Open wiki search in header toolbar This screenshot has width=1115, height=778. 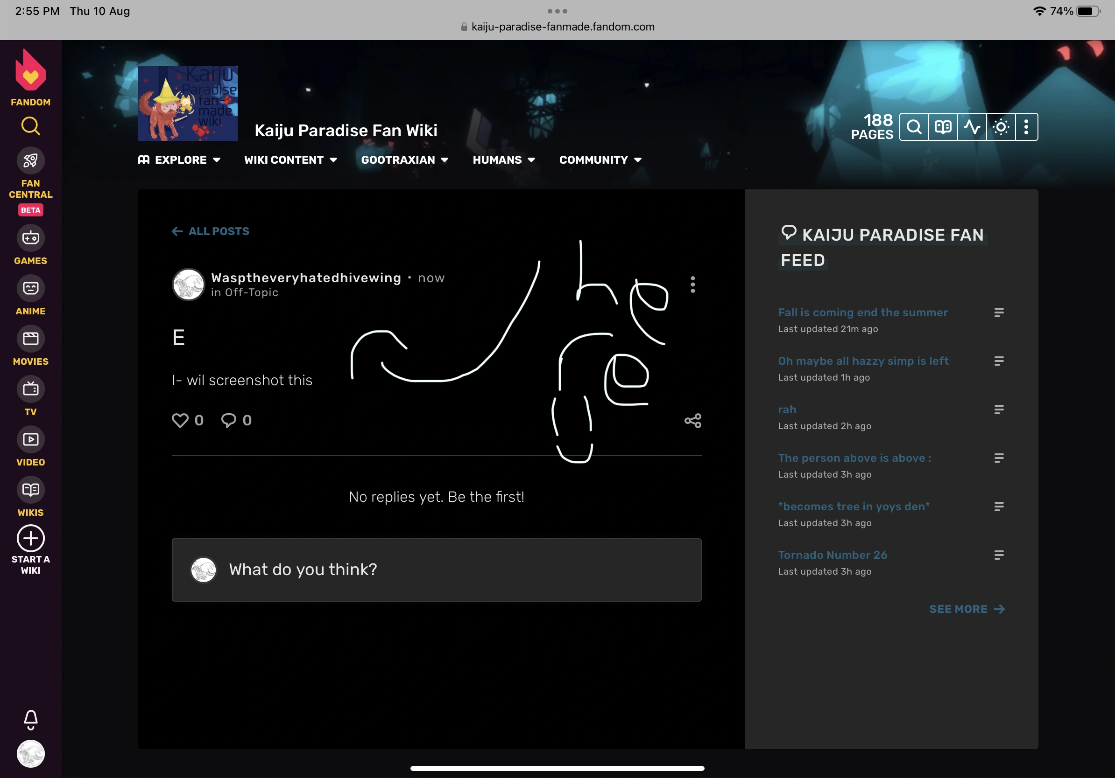[913, 127]
